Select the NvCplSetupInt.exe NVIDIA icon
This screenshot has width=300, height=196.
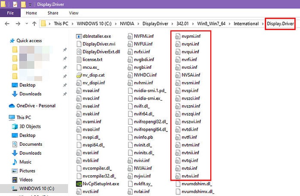(79, 183)
